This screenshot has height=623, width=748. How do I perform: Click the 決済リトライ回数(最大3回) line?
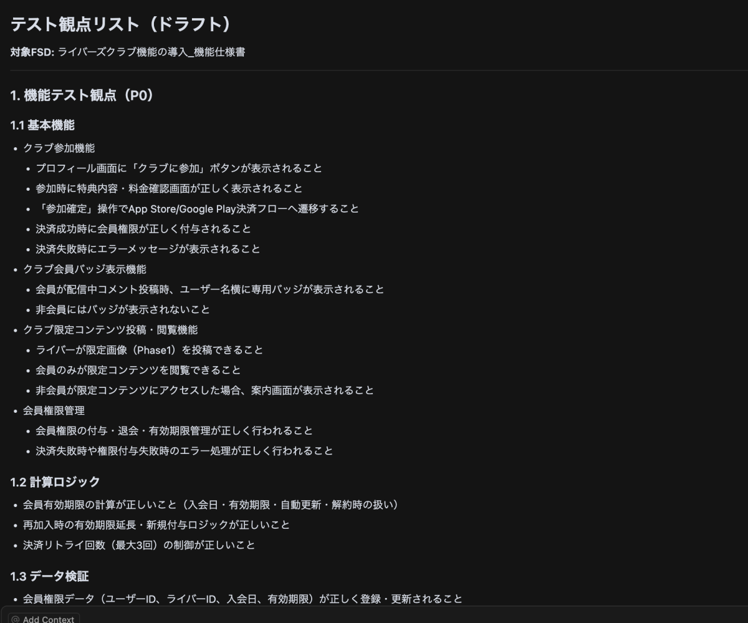[x=139, y=545]
